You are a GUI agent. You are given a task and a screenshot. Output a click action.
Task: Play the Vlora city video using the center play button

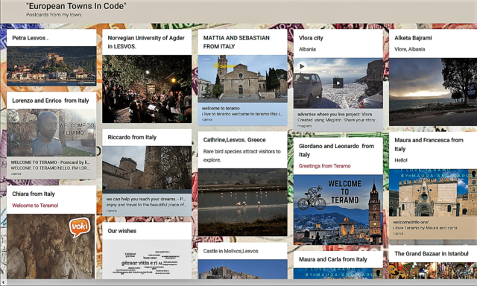(x=338, y=83)
